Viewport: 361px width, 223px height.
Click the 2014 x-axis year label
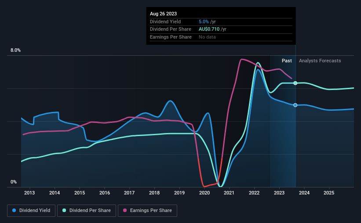tap(55, 193)
